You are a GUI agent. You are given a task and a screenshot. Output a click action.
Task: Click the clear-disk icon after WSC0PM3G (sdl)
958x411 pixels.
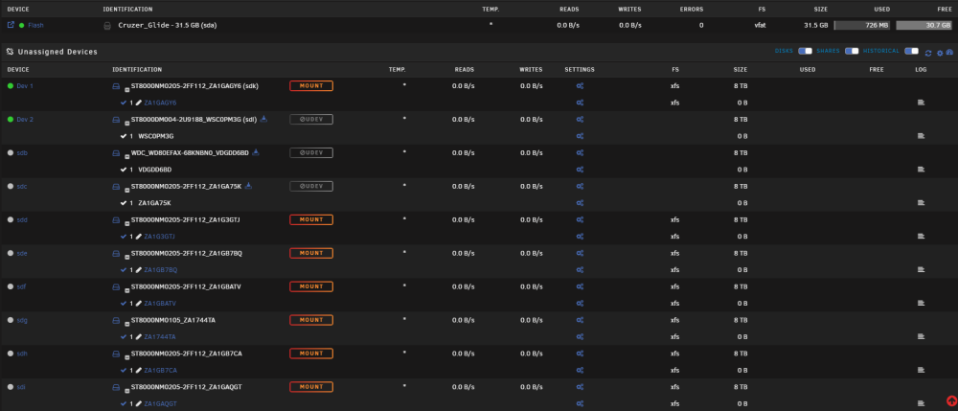[263, 119]
